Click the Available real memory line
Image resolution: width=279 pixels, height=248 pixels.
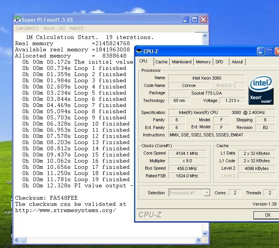(x=72, y=49)
